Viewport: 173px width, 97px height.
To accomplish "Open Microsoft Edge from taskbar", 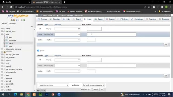I will (x=15, y=95).
